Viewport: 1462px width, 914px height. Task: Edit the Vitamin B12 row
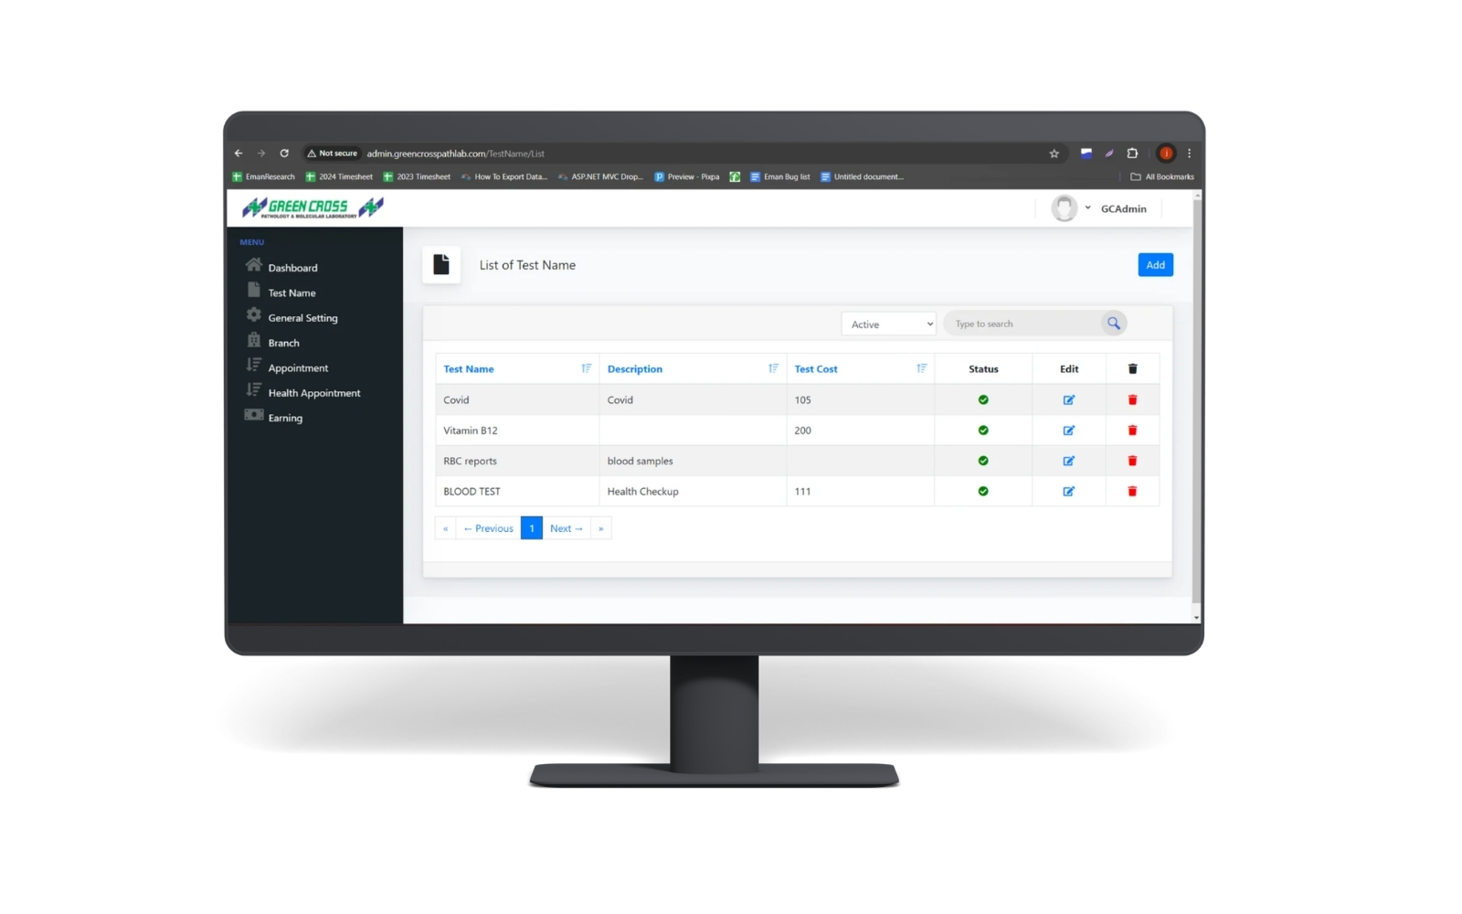click(1068, 430)
